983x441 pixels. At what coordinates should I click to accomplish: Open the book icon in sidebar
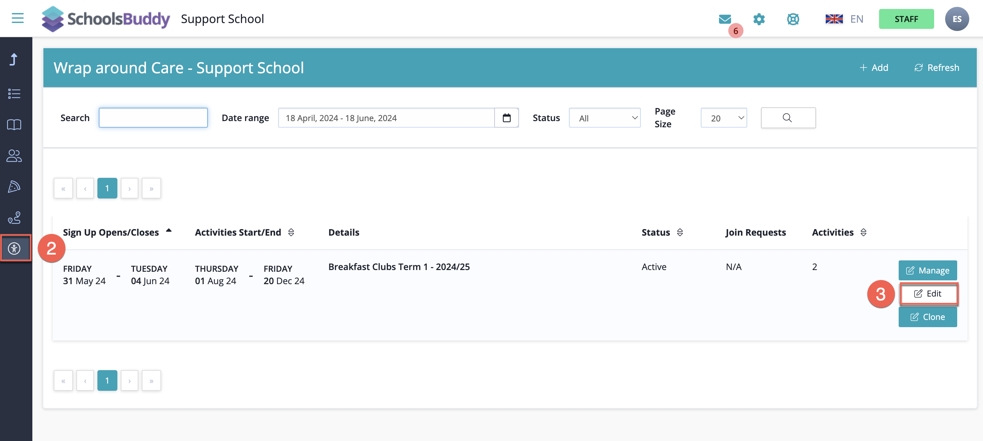pyautogui.click(x=14, y=125)
